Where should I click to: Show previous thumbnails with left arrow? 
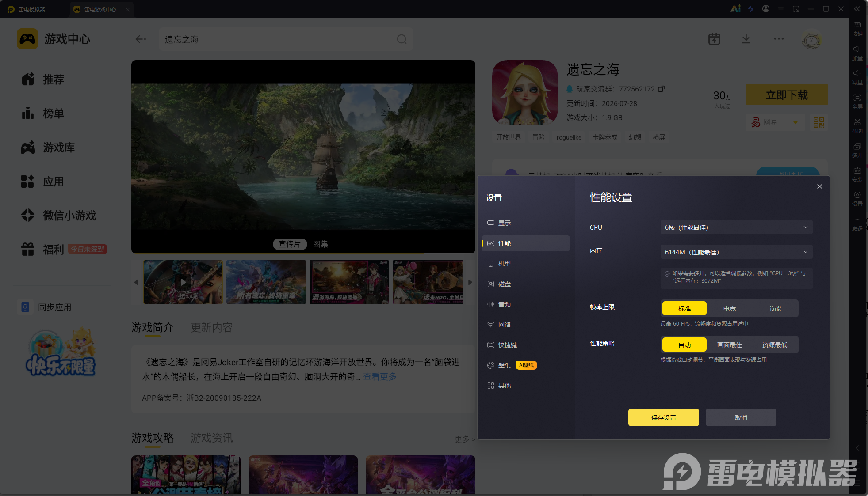136,282
